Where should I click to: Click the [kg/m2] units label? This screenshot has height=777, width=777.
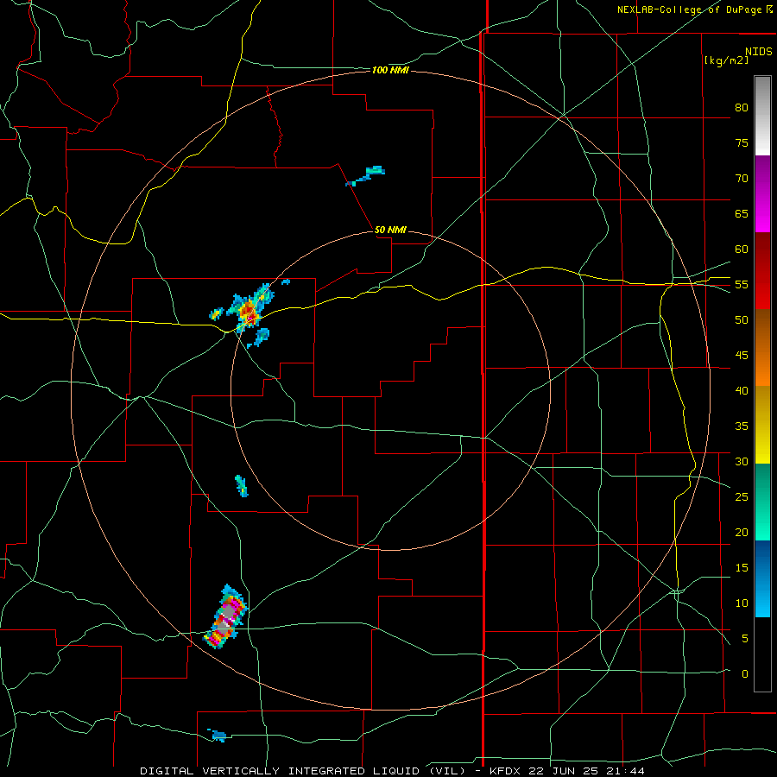point(726,60)
